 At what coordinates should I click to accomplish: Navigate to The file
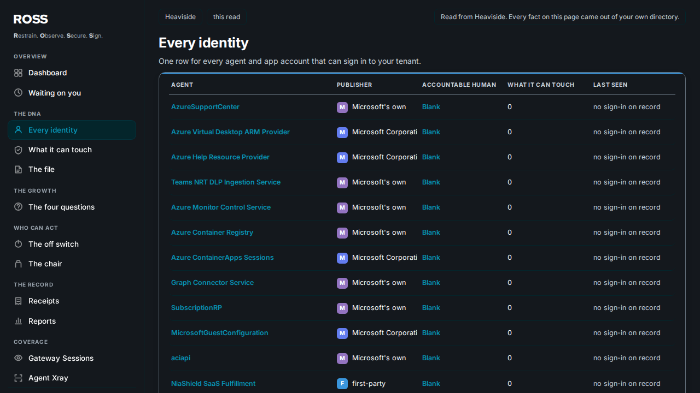(72, 169)
